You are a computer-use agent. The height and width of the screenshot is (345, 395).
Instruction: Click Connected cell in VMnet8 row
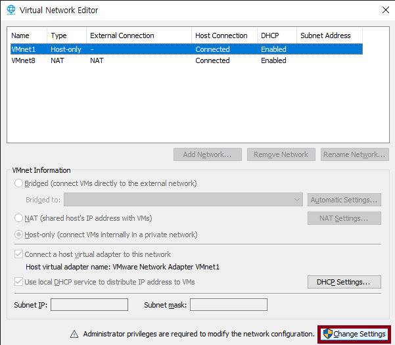tap(212, 60)
